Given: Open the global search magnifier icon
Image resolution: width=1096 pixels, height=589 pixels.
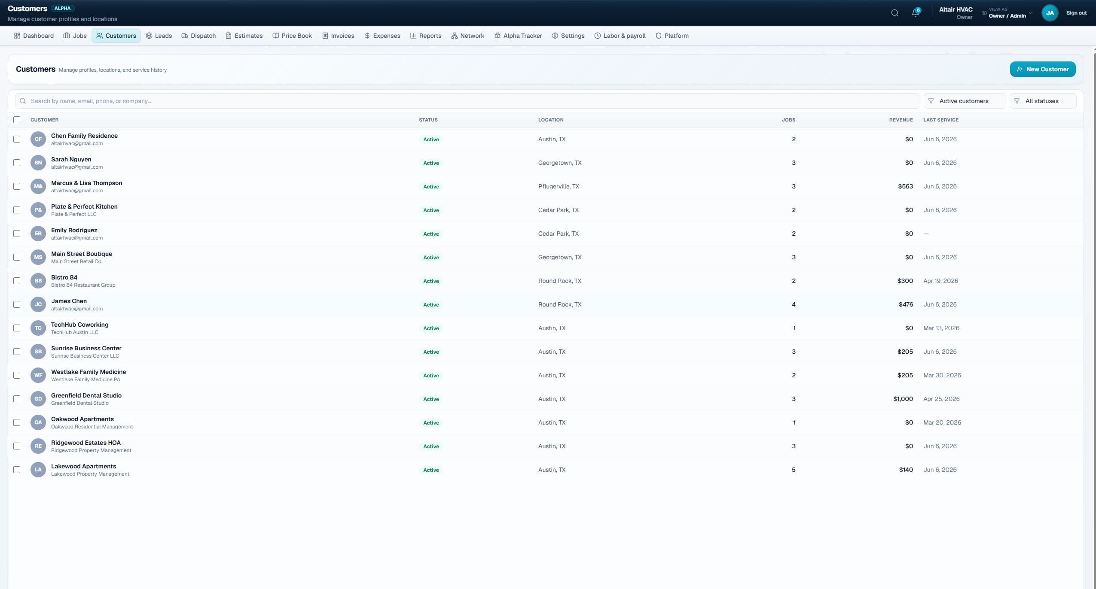Looking at the screenshot, I should [x=895, y=13].
